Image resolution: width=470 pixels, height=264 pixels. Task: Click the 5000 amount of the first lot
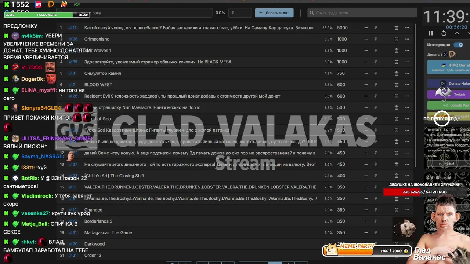(x=342, y=28)
